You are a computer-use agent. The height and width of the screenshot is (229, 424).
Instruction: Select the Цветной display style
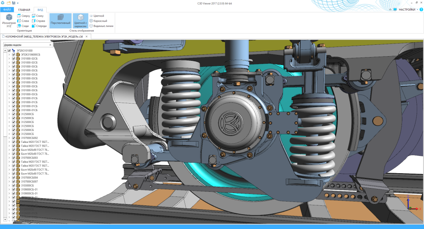(97, 16)
